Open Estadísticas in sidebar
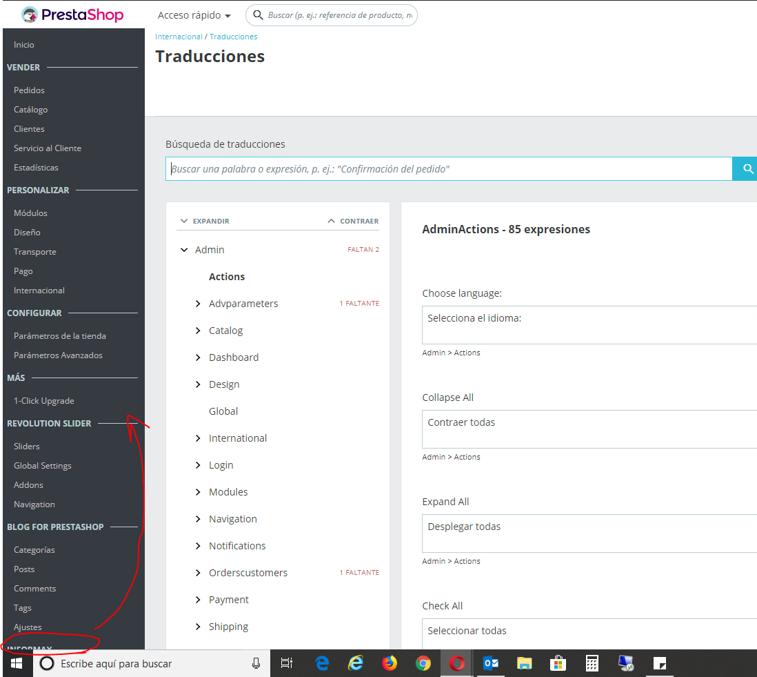 pyautogui.click(x=36, y=168)
